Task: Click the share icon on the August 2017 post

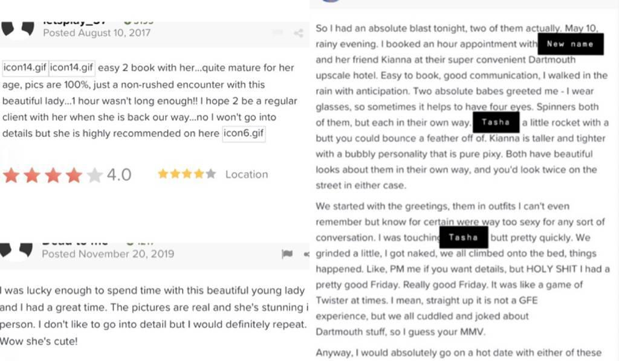Action: (299, 33)
